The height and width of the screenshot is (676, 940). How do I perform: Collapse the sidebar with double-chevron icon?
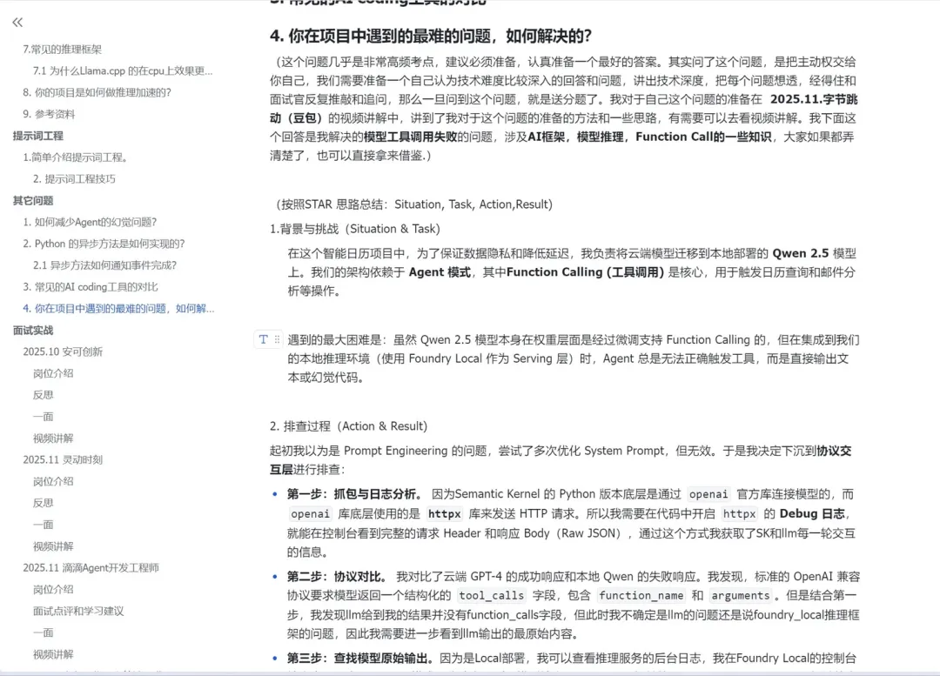point(17,22)
